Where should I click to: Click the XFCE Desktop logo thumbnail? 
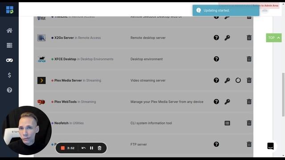tap(41, 59)
